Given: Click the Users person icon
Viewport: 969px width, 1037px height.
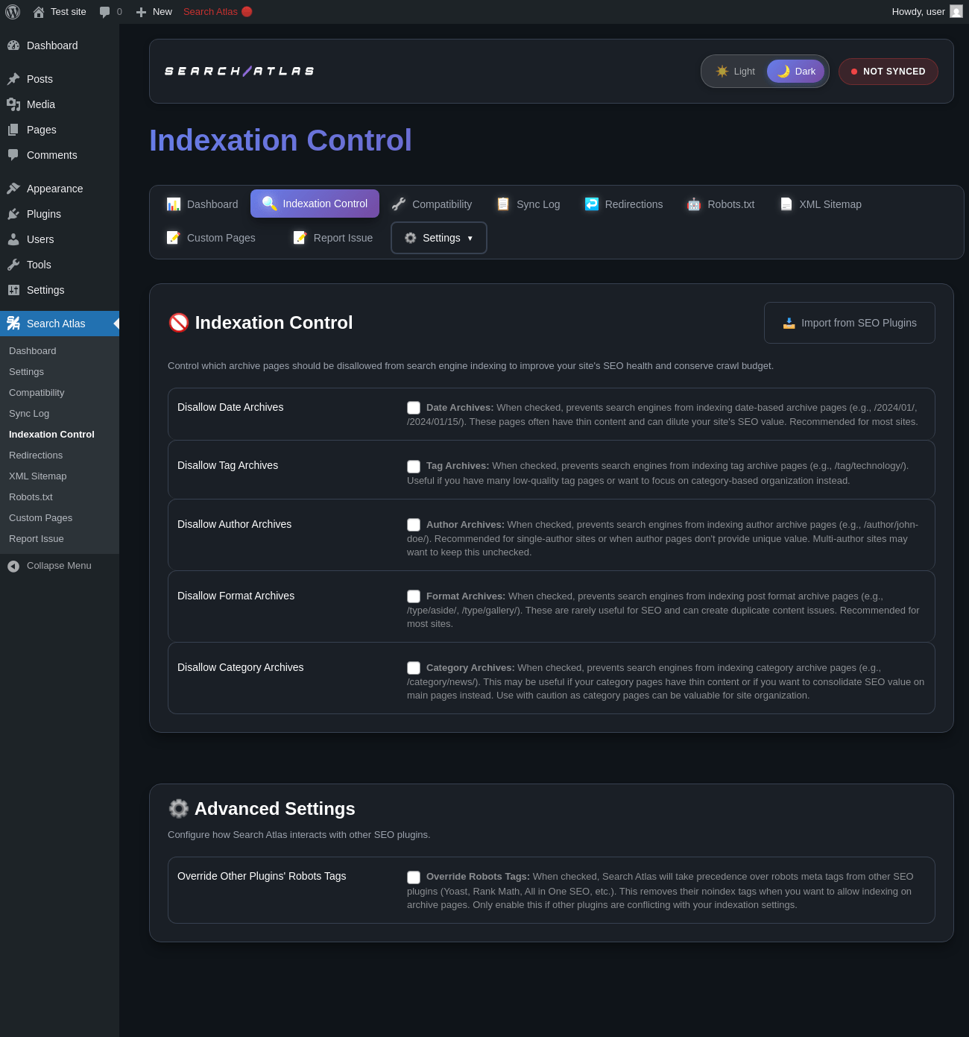Looking at the screenshot, I should coord(13,239).
